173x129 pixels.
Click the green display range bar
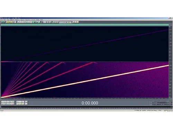tap(85, 25)
